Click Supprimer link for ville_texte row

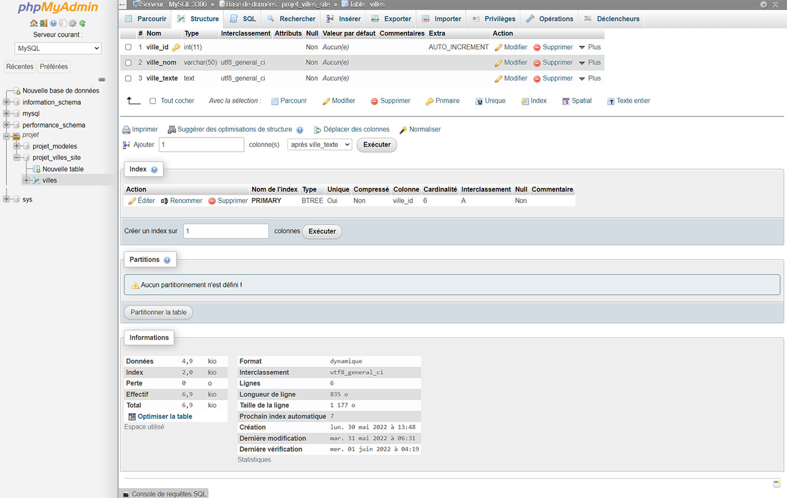(x=554, y=78)
